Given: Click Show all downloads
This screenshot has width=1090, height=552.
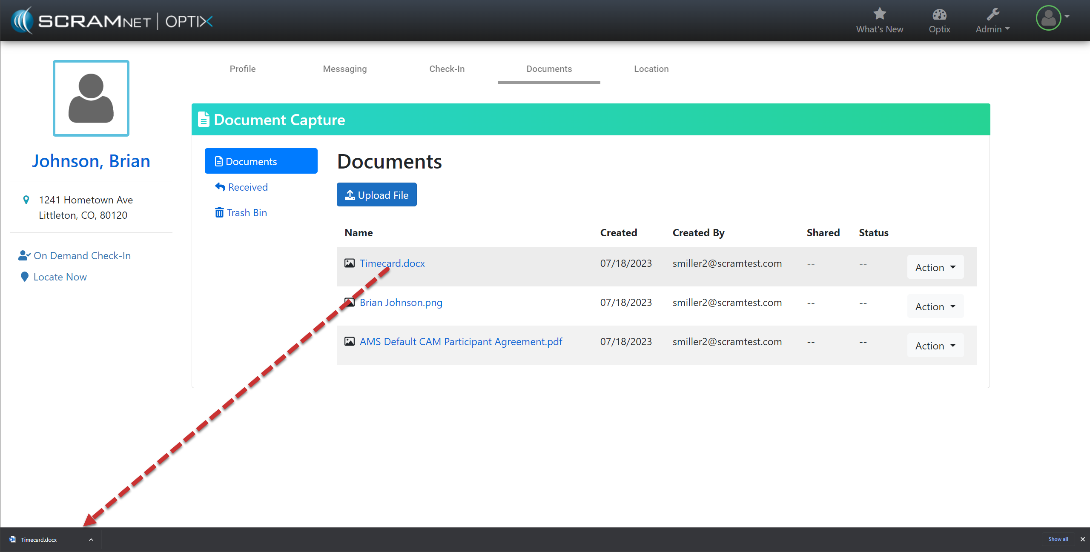Looking at the screenshot, I should point(1058,539).
